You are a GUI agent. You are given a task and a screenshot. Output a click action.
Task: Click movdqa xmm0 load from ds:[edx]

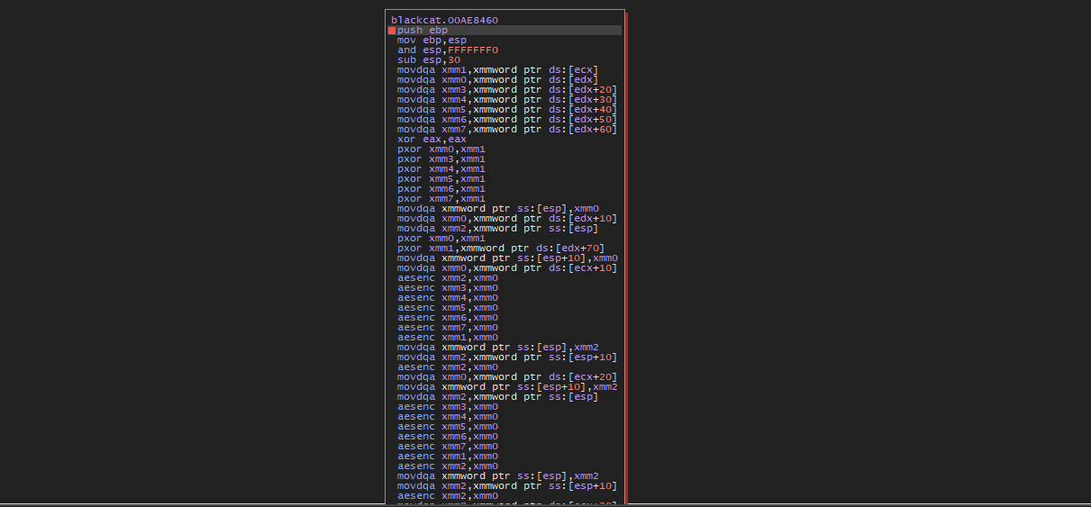click(497, 80)
